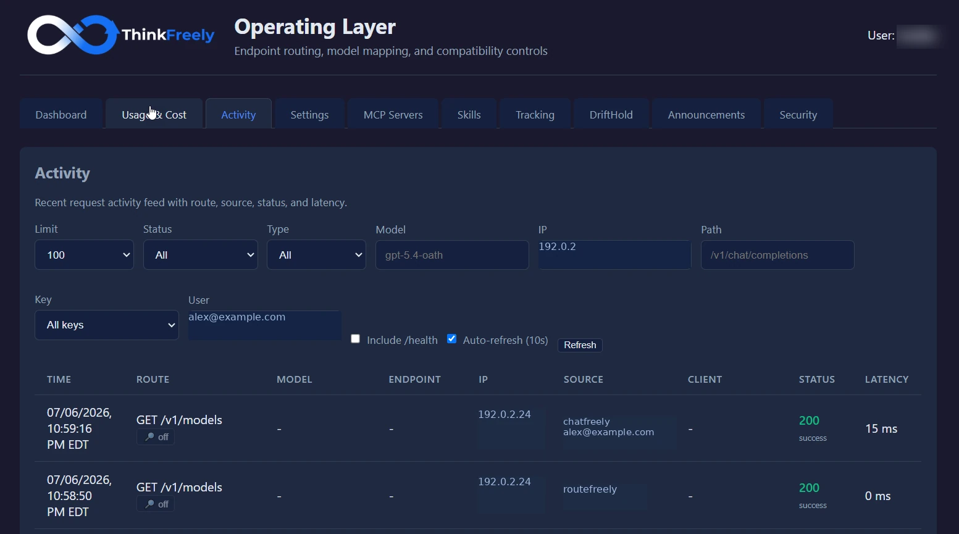Click the routefreely source cell
Image resolution: width=959 pixels, height=534 pixels.
click(590, 490)
